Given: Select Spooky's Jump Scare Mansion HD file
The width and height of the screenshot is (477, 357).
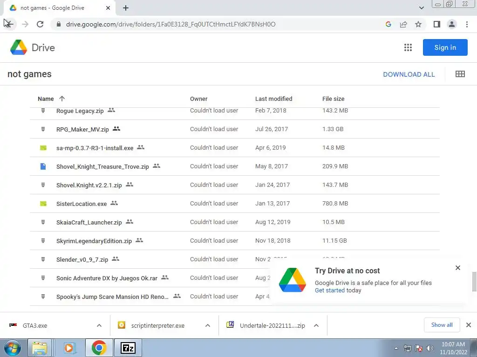Looking at the screenshot, I should pos(112,297).
